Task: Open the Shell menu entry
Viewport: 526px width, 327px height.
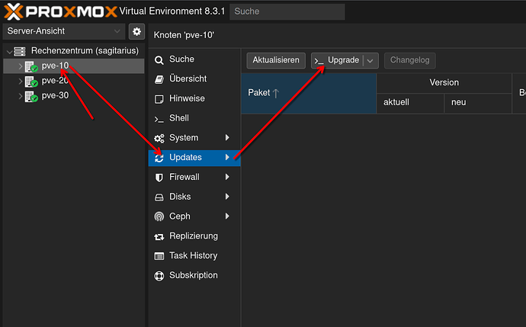Action: [x=194, y=118]
